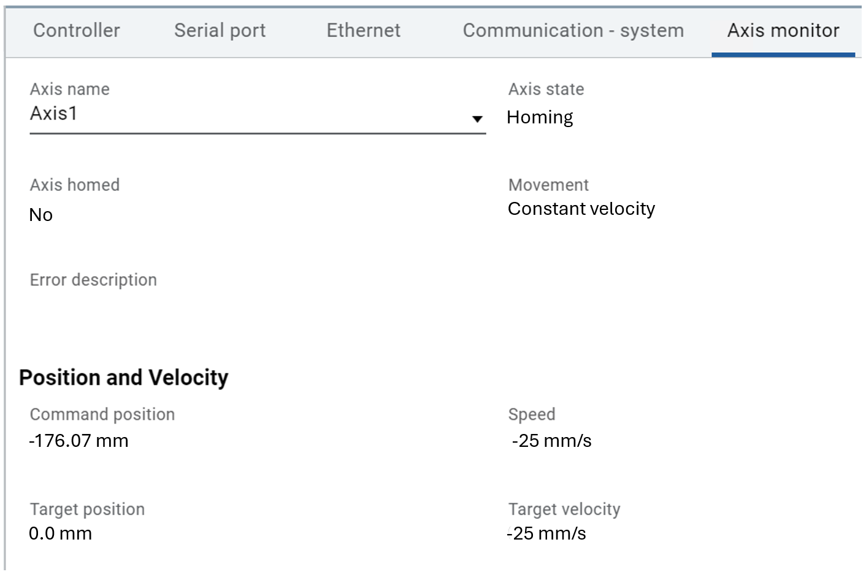Click the Speed value -25 mm/s

pyautogui.click(x=551, y=441)
